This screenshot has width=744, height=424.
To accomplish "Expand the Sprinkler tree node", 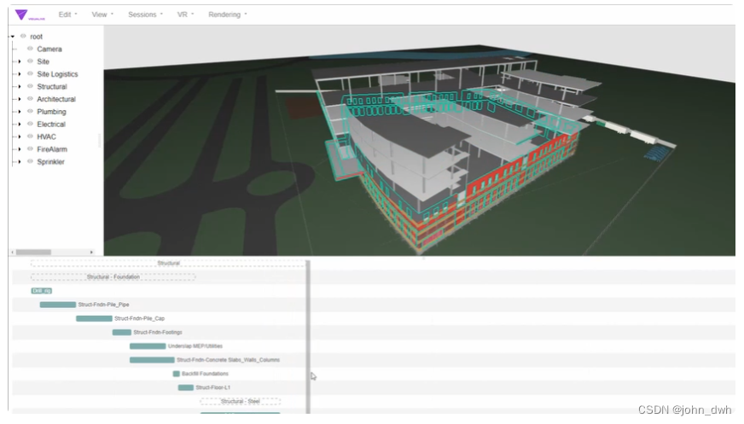I will 20,162.
